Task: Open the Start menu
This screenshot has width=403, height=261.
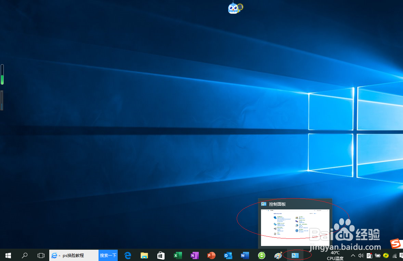Action: pyautogui.click(x=8, y=255)
